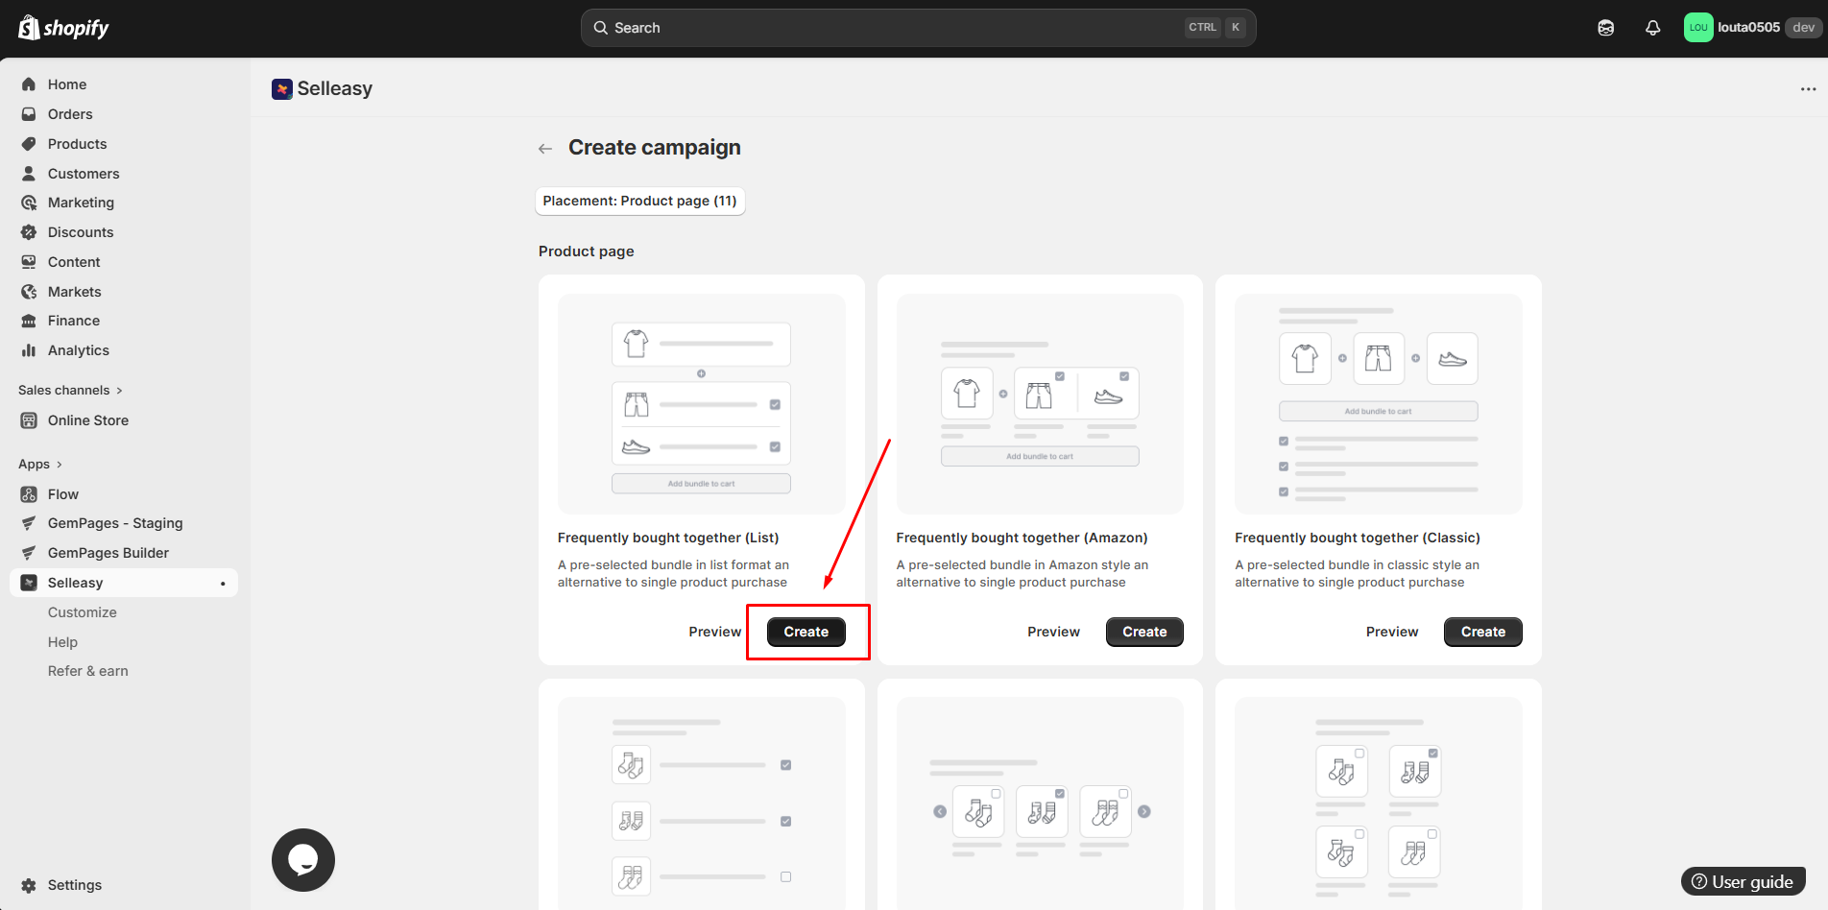Screen dimensions: 1828x910
Task: Click the Discounts badge icon
Action: pyautogui.click(x=29, y=232)
